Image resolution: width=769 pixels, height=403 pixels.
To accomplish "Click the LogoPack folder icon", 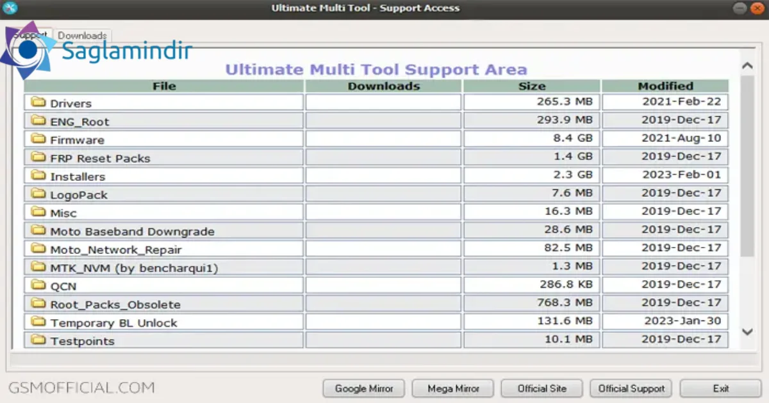I will 39,194.
